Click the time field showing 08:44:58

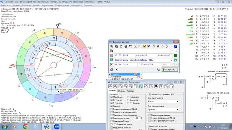146,55
